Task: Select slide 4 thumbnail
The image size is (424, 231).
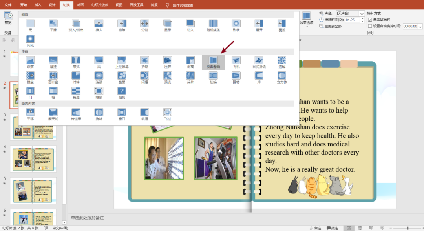Action: 33,159
